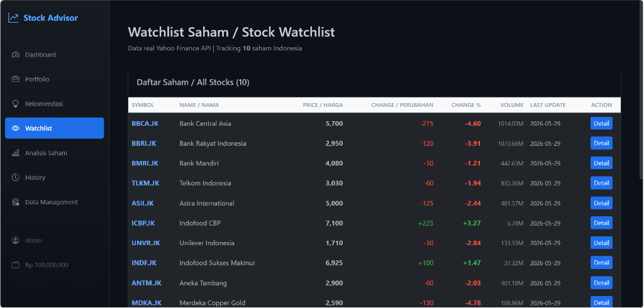Click the 7,100 price value
This screenshot has width=644, height=308.
(335, 223)
